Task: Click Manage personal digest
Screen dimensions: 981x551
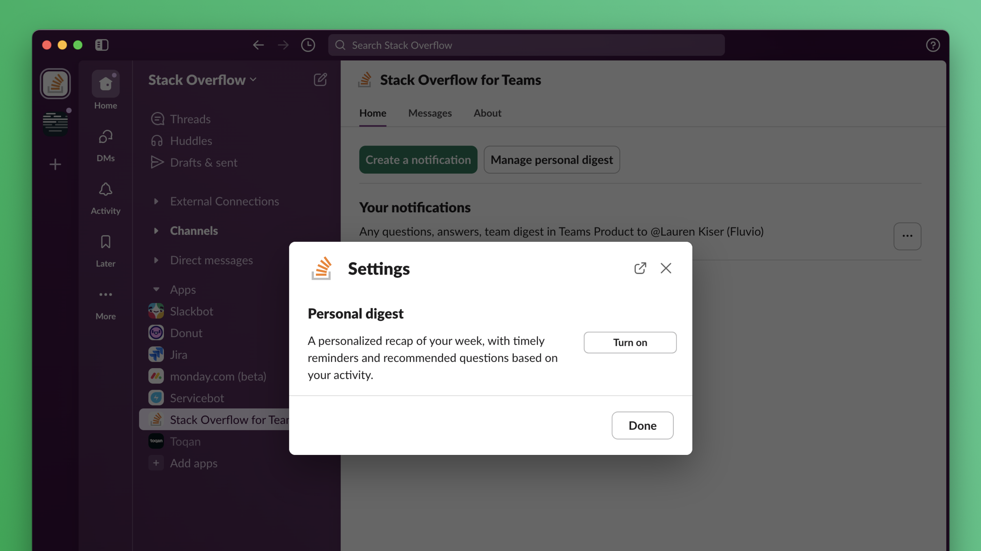Action: (551, 159)
